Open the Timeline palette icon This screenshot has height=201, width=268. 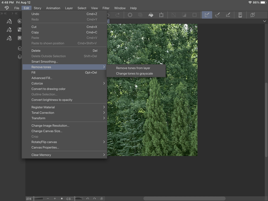20,38
